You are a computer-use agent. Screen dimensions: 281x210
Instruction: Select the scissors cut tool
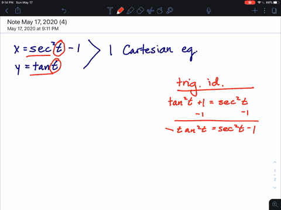[x=150, y=10]
